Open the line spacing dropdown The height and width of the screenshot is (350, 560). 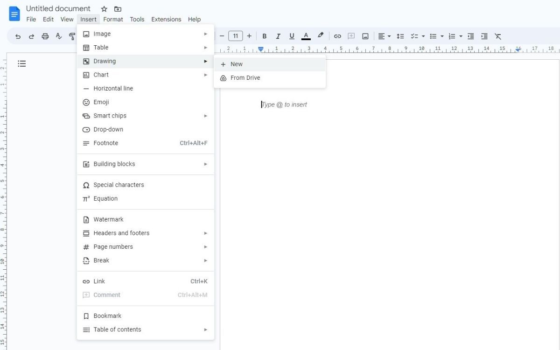click(x=400, y=36)
